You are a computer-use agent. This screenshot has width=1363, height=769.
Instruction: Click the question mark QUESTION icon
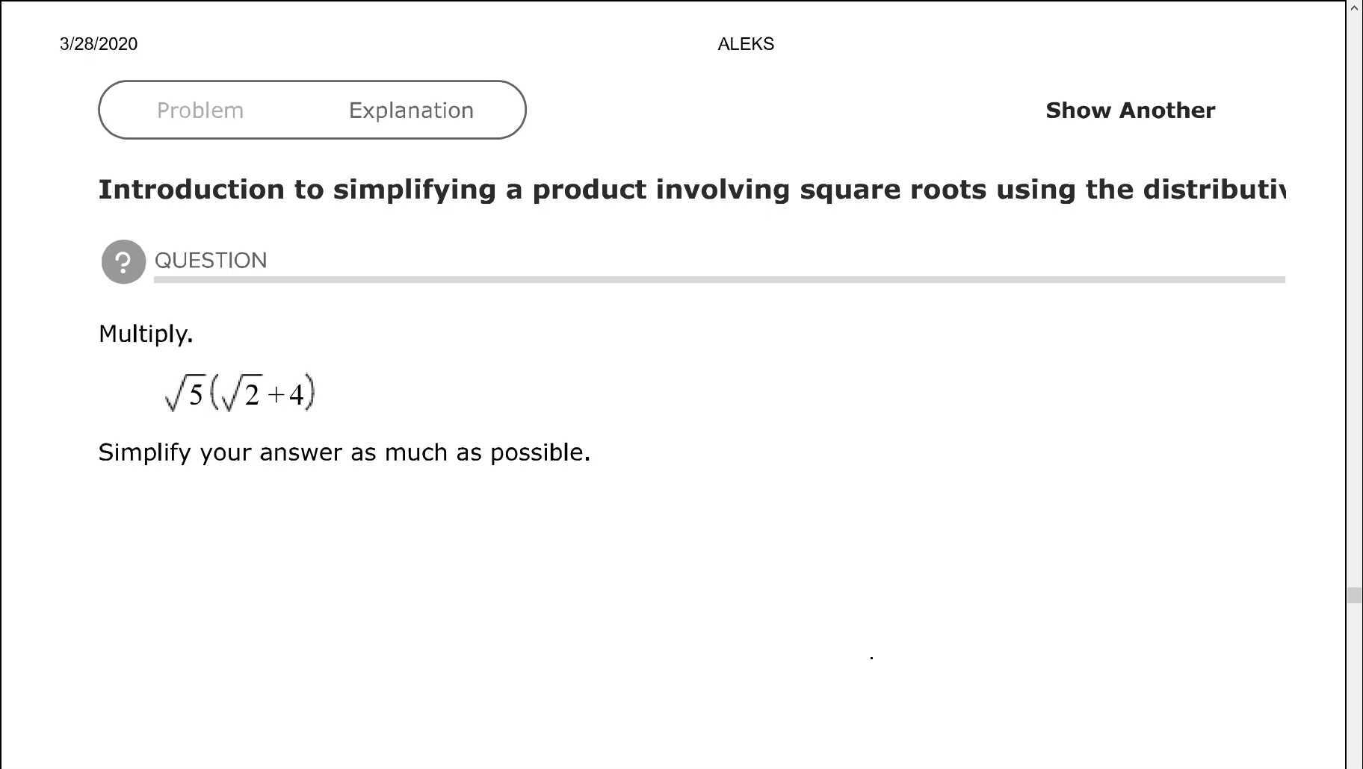(123, 261)
